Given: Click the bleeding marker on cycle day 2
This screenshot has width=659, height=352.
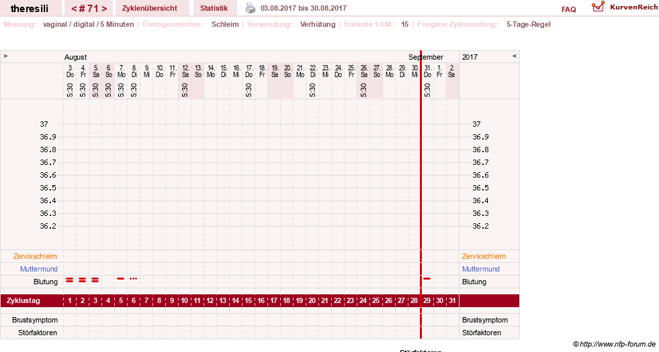Looking at the screenshot, I should point(83,280).
